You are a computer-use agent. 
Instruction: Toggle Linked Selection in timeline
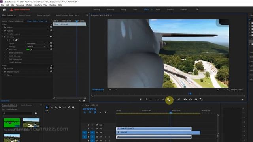(x=95, y=112)
